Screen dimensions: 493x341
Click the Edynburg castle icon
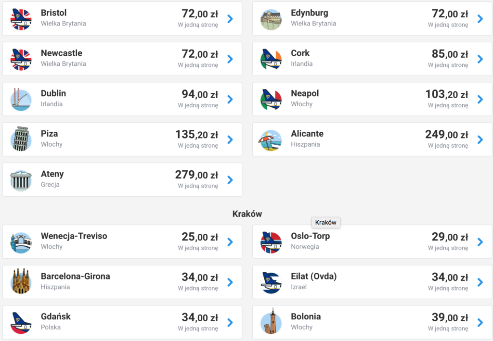coord(271,19)
